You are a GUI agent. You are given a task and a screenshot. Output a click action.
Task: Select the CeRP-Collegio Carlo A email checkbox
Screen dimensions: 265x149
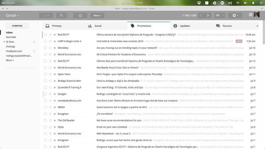pyautogui.click(x=45, y=41)
